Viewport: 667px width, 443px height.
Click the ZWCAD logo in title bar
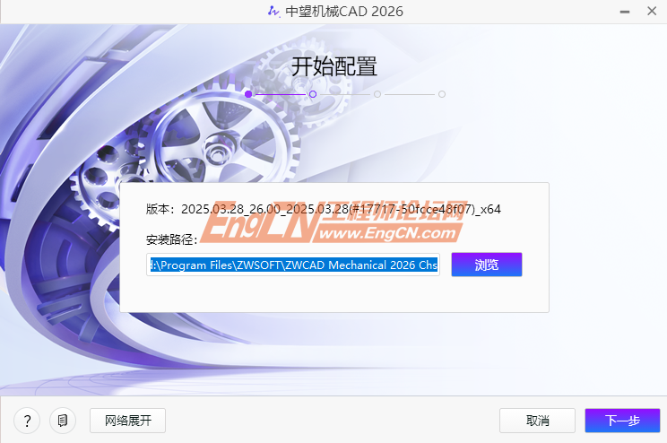point(273,11)
